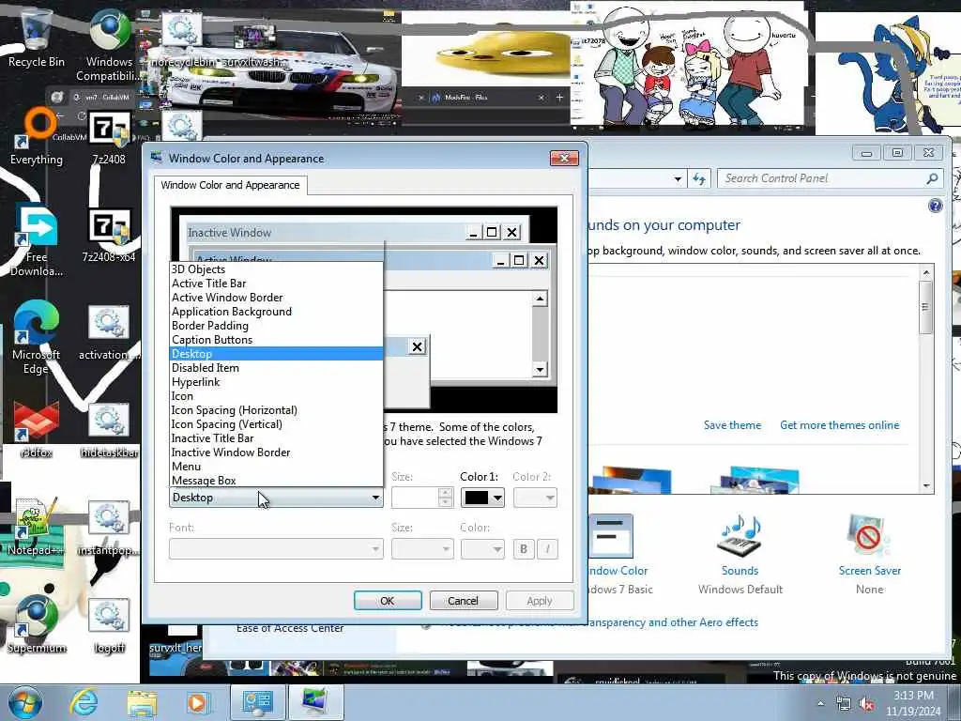This screenshot has width=961, height=721.
Task: Choose Menu from item list
Action: (276, 467)
